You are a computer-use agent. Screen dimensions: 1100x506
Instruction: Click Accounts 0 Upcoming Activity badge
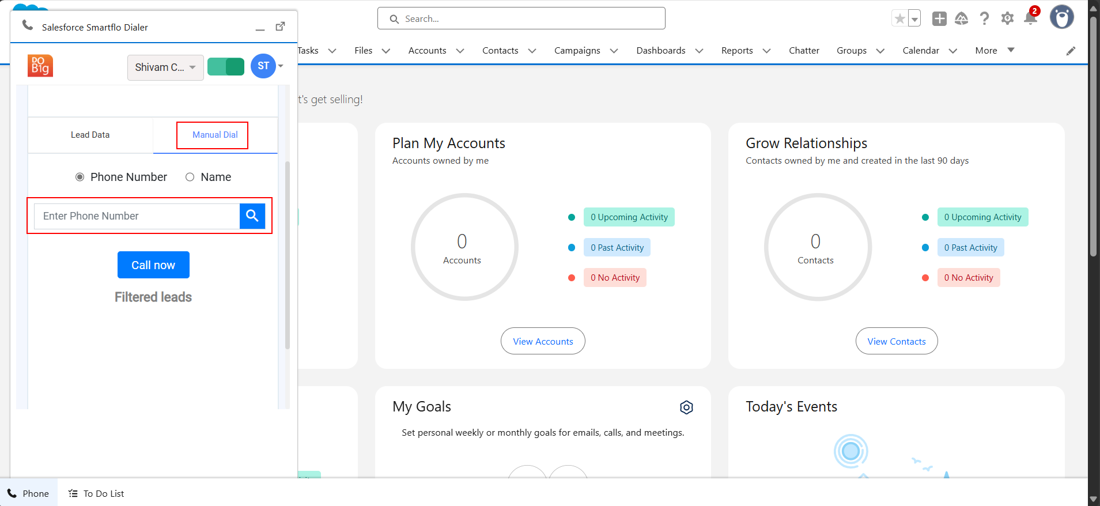(x=629, y=217)
